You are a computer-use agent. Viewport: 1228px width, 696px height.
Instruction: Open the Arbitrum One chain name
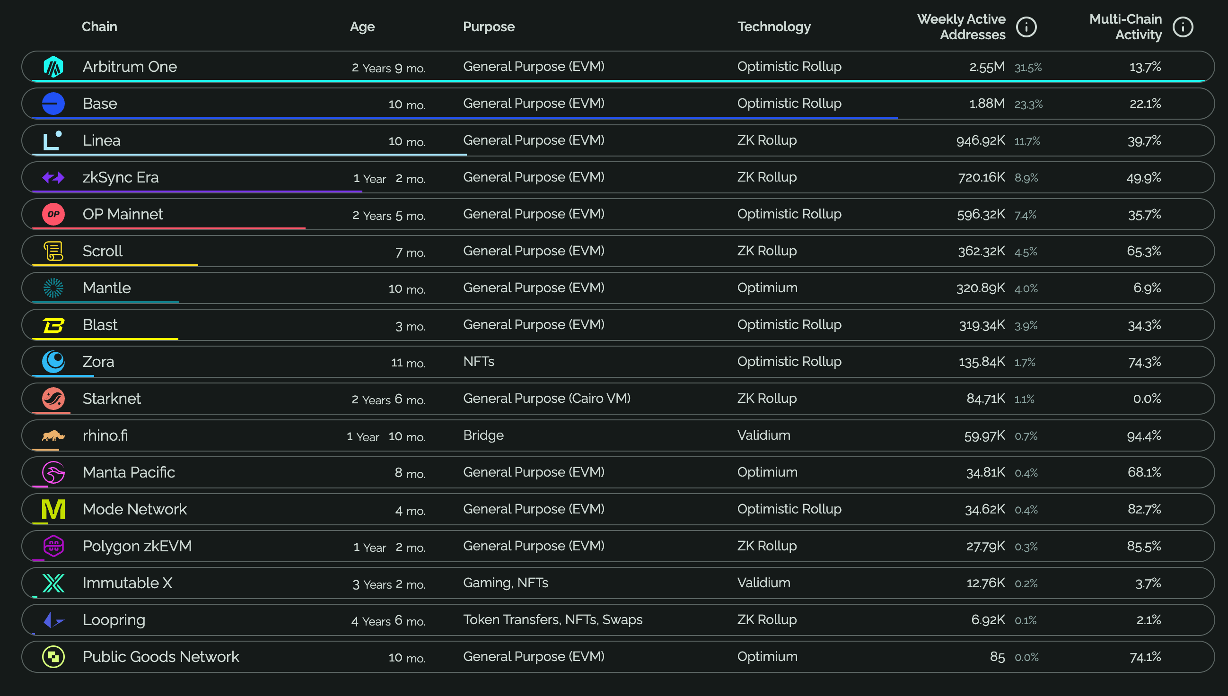click(130, 67)
